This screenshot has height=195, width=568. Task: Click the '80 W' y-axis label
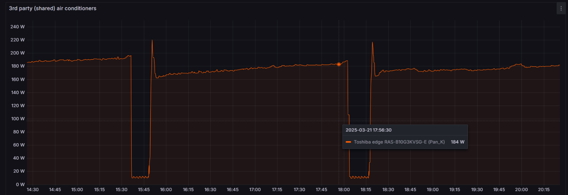[x=19, y=132]
